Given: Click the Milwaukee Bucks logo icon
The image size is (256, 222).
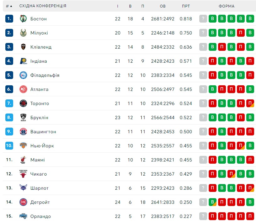Looking at the screenshot, I should pyautogui.click(x=23, y=33).
